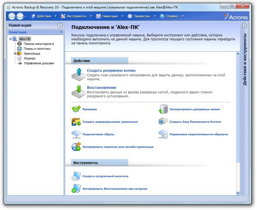Viewport: 257px width, 210px height.
Task: Click the Alex-ПК computer icon in tree
Action: click(x=15, y=39)
